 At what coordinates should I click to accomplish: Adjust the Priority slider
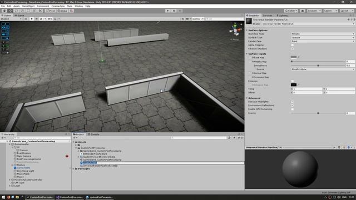point(318,113)
